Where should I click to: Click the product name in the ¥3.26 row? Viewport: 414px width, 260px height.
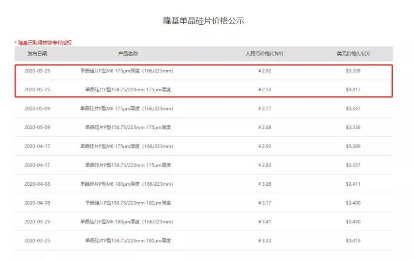[x=126, y=184]
